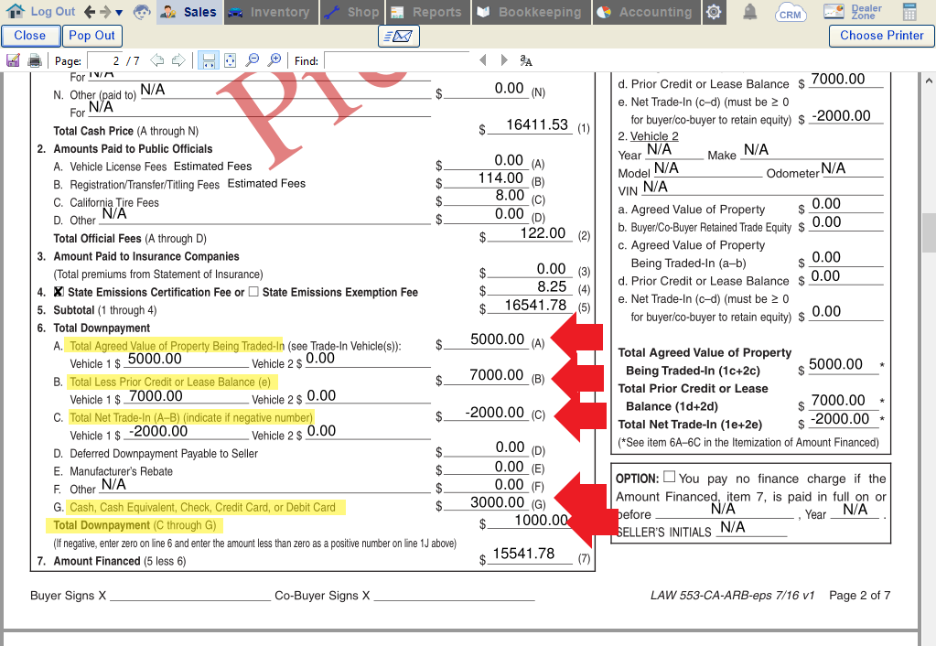
Task: Zoom out with the minus magnifier
Action: click(253, 59)
